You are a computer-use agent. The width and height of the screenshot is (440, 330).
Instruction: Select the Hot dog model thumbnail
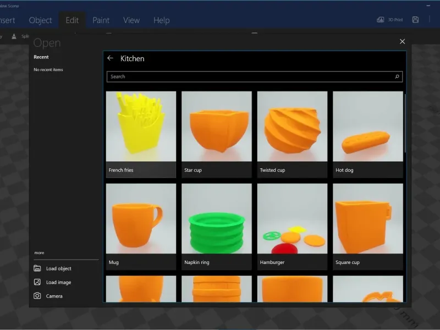[367, 127]
